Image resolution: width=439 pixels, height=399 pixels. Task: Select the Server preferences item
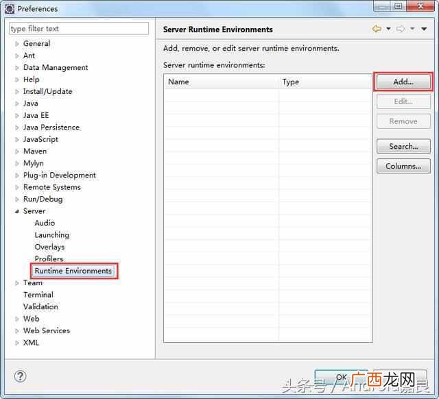(x=34, y=211)
